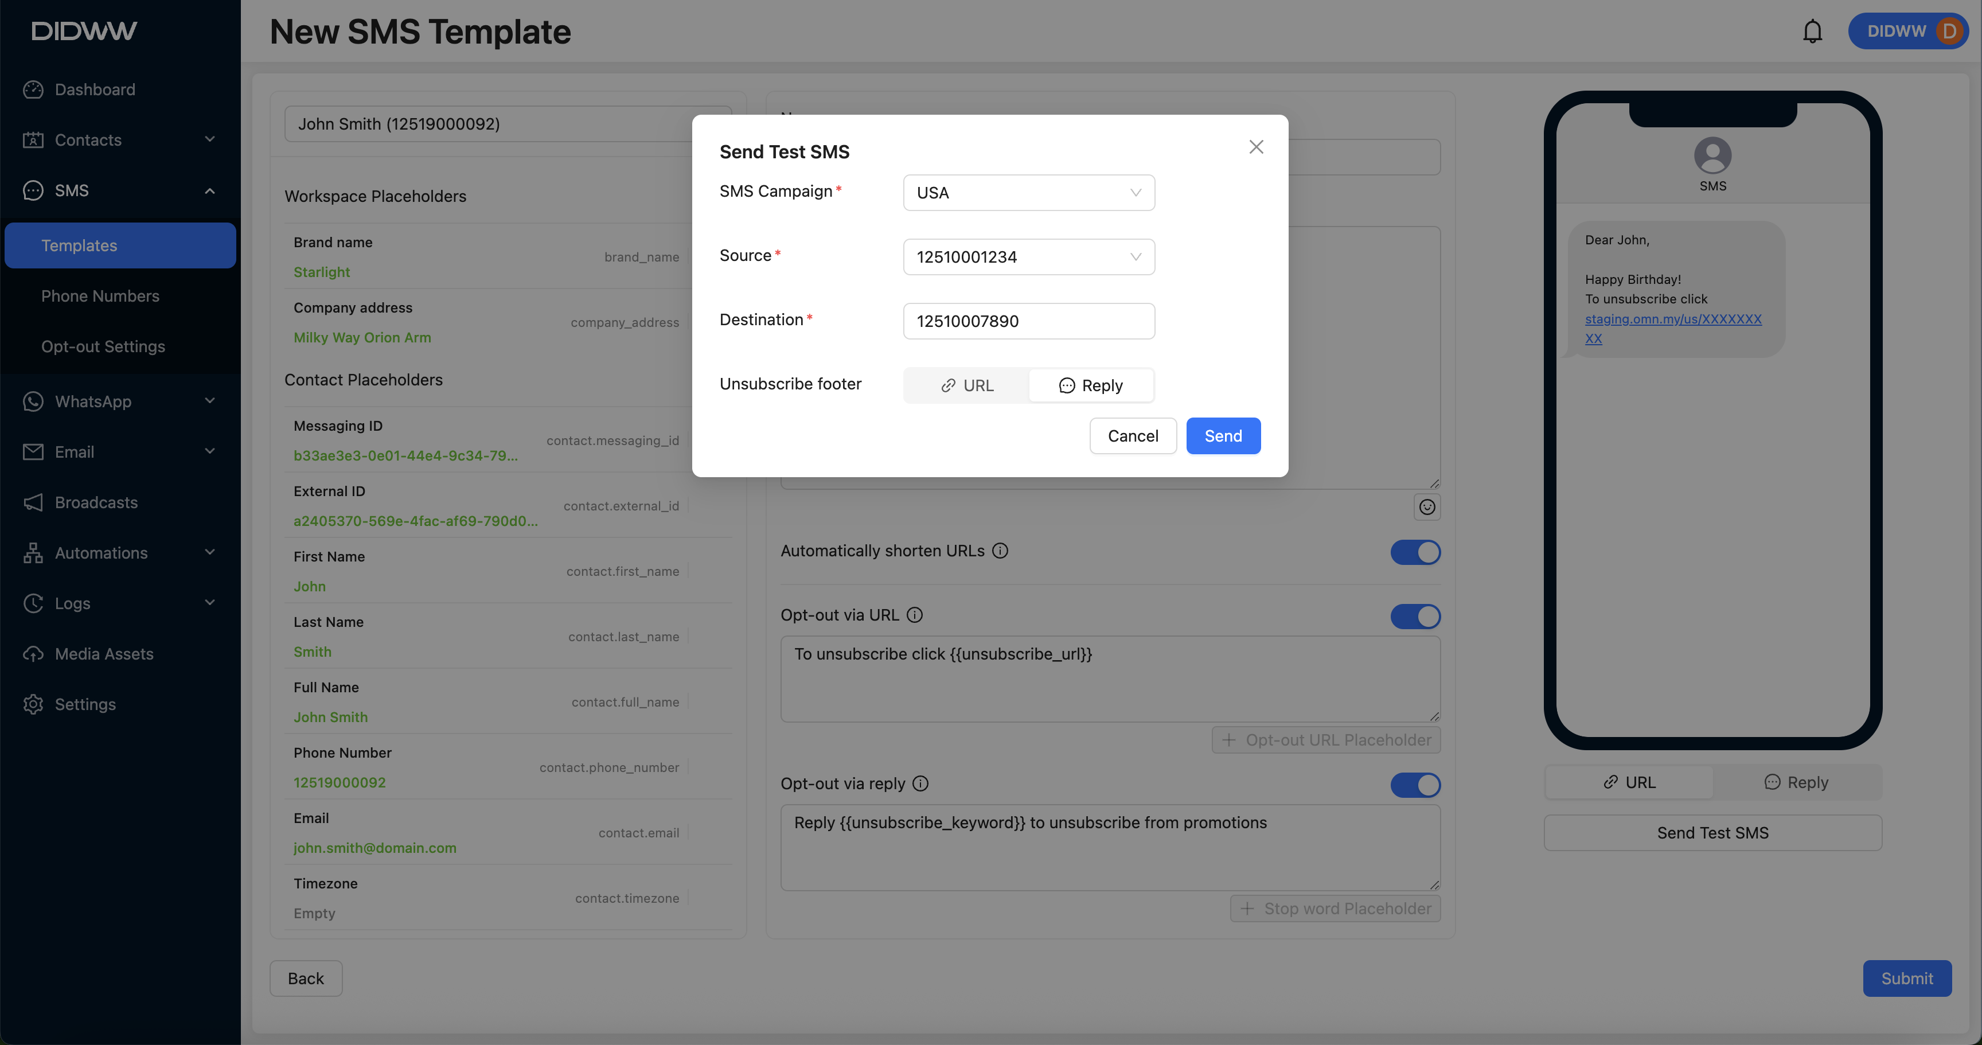Click the emoji picker icon
This screenshot has width=1982, height=1045.
tap(1426, 507)
